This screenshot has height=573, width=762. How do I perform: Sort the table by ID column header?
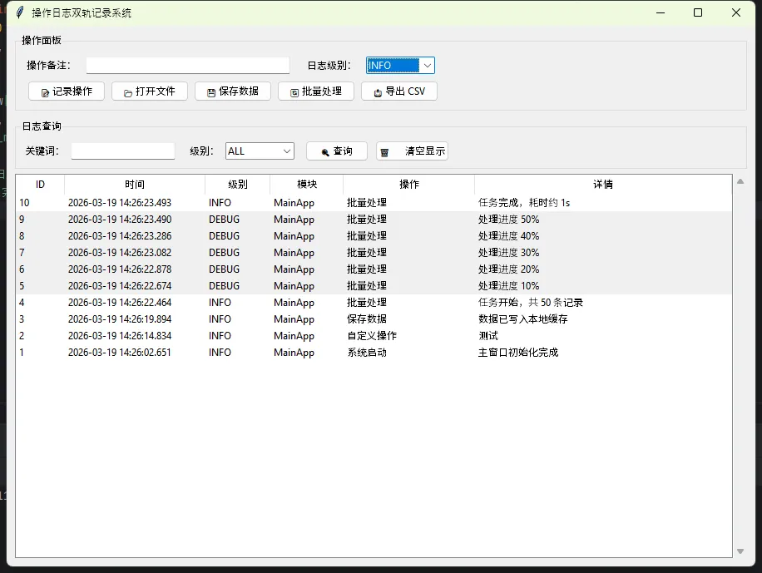click(40, 185)
